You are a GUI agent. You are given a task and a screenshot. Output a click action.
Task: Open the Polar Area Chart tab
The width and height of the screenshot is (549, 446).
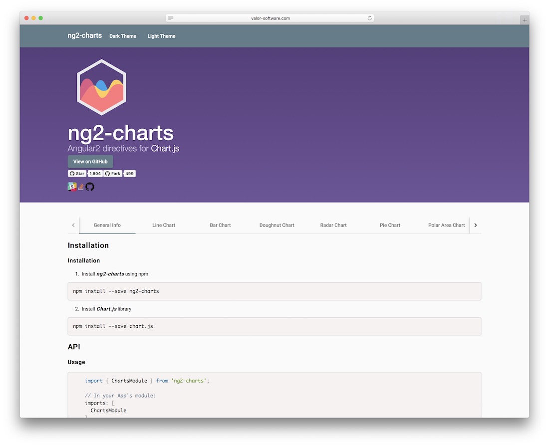[446, 225]
